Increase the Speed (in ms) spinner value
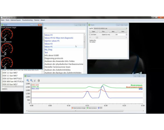Image resolution: width=164 pixels, height=130 pixels. (127, 34)
